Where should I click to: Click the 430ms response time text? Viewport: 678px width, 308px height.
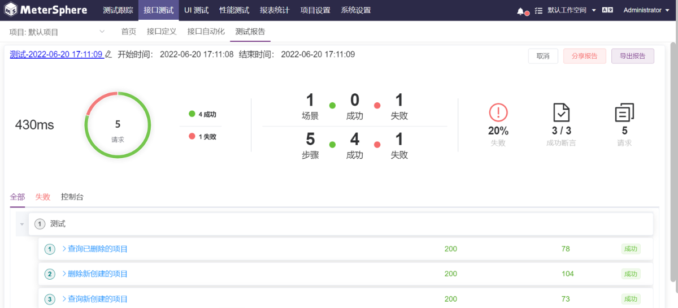click(x=34, y=125)
